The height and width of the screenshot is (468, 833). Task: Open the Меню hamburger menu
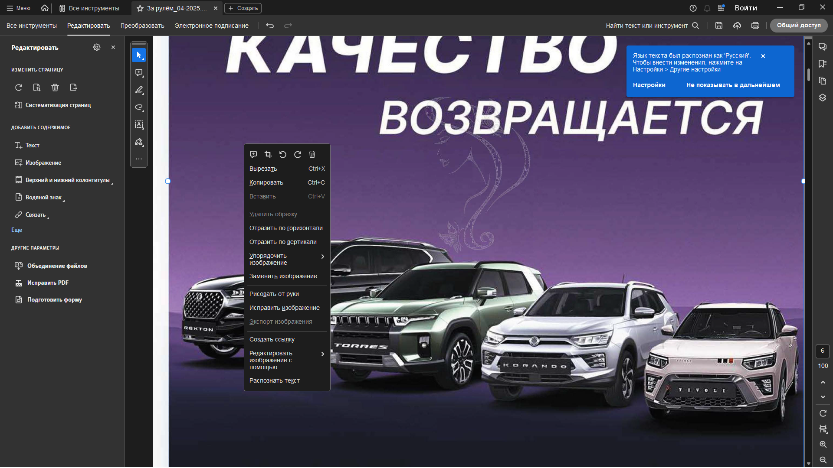[18, 8]
